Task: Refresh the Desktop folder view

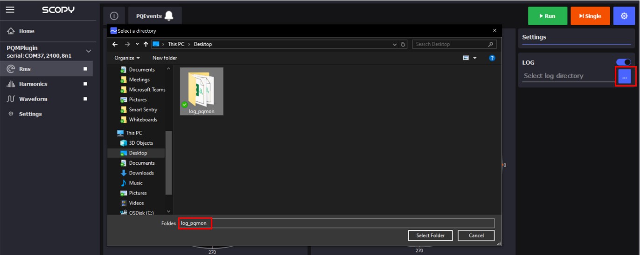Action: 403,44
